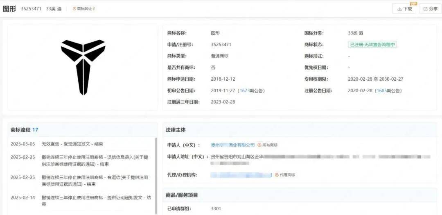The width and height of the screenshot is (442, 215).
Task: Open the blurred agency name link
Action: [x=241, y=175]
